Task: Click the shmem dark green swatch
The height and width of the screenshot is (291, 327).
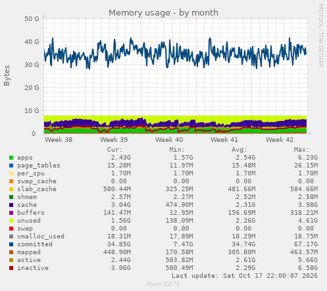Action: click(x=11, y=197)
